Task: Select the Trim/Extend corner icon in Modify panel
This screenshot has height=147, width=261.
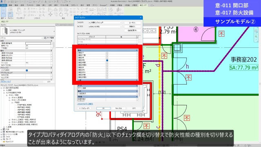Action: point(66,15)
